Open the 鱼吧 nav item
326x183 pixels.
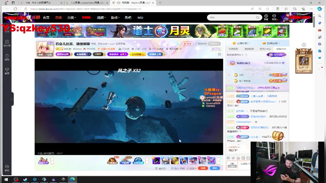pyautogui.click(x=128, y=17)
